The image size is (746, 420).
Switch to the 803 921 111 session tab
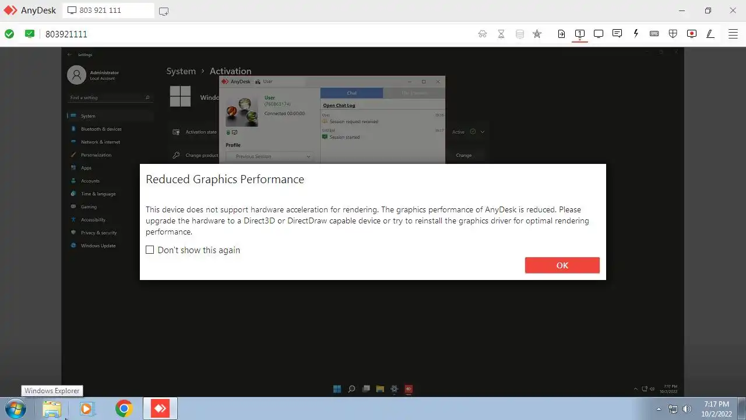tap(108, 10)
